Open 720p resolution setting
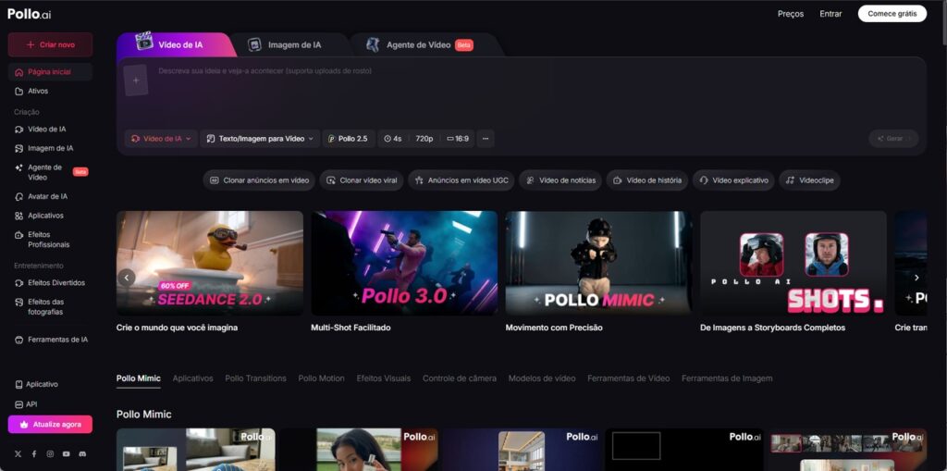 424,139
